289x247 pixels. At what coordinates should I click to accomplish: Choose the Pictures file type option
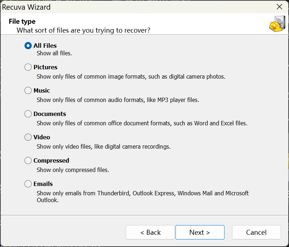pyautogui.click(x=28, y=67)
